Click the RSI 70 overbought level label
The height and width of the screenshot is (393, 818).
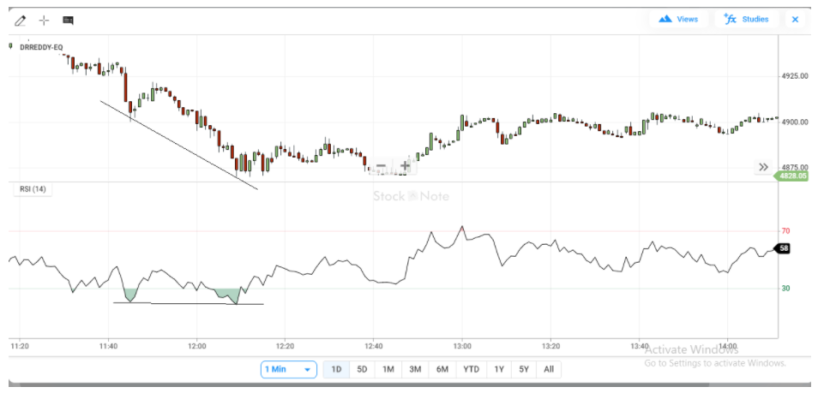785,231
